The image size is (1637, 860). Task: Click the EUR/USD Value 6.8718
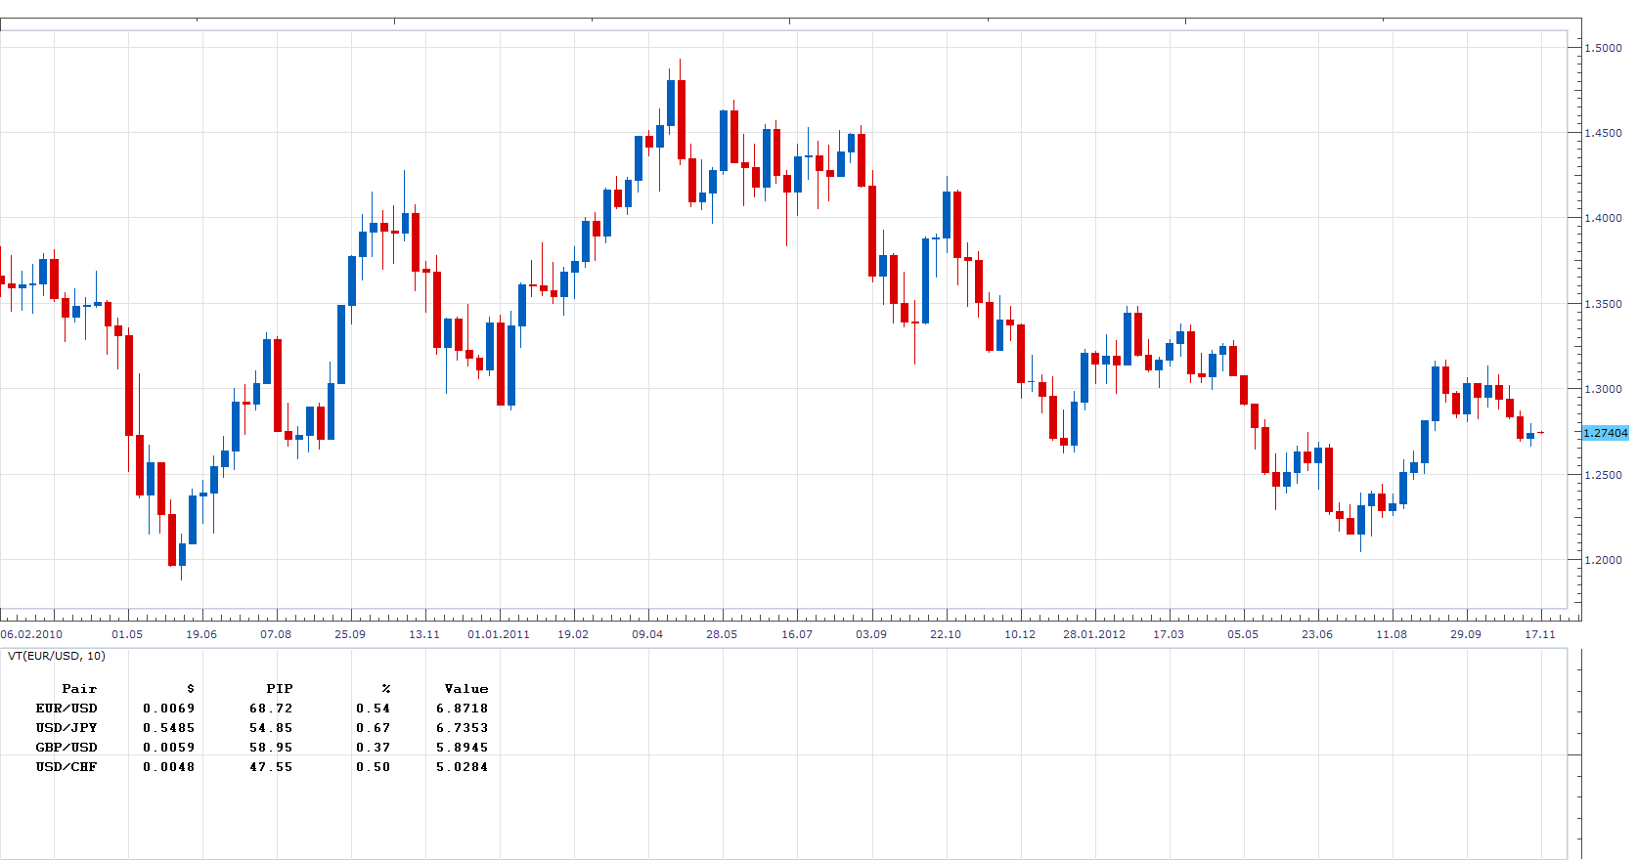pos(463,709)
